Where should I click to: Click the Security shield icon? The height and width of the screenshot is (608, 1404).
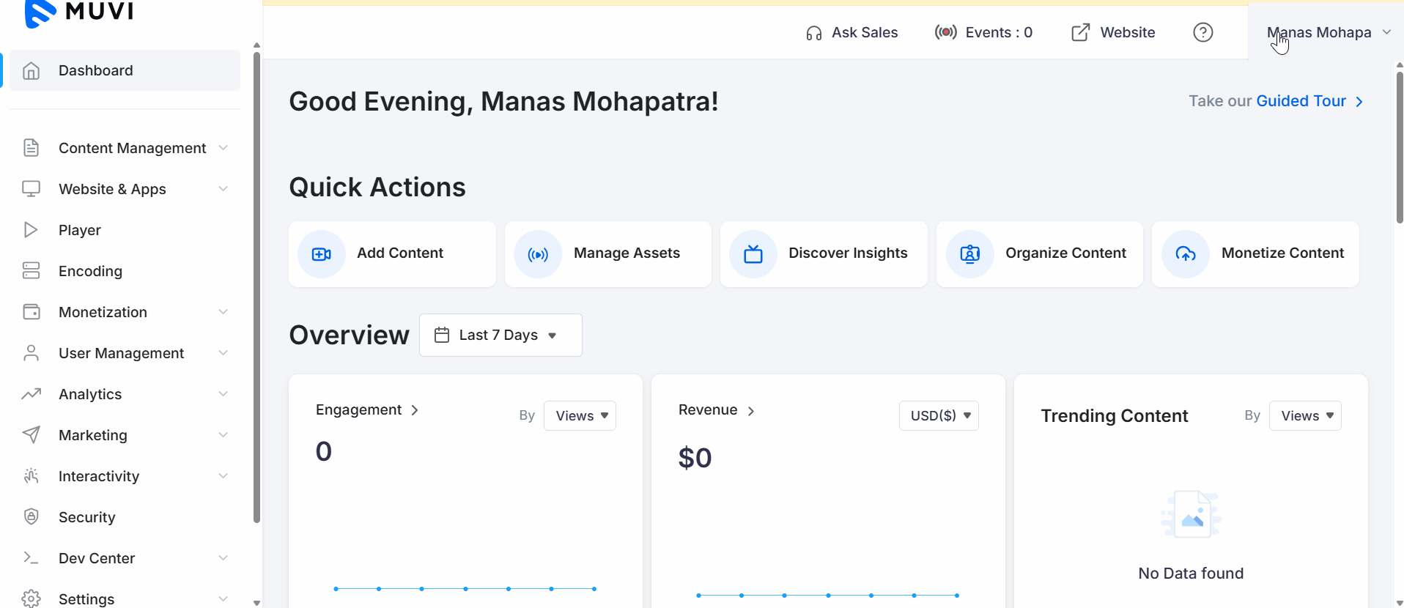[x=31, y=517]
